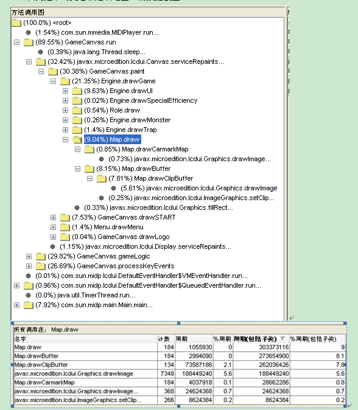Select the Map.drawClipBuffer table row
Screen dimensions: 358x410
[180, 365]
